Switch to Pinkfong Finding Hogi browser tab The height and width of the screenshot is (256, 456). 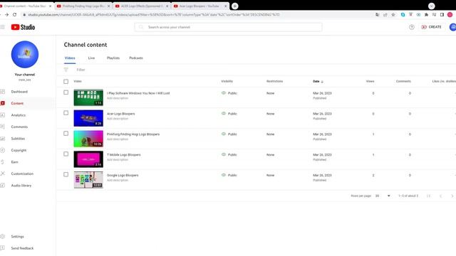[83, 6]
